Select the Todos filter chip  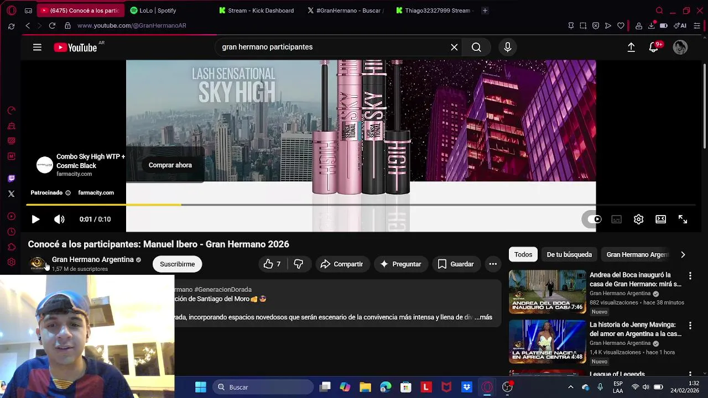[x=523, y=255]
